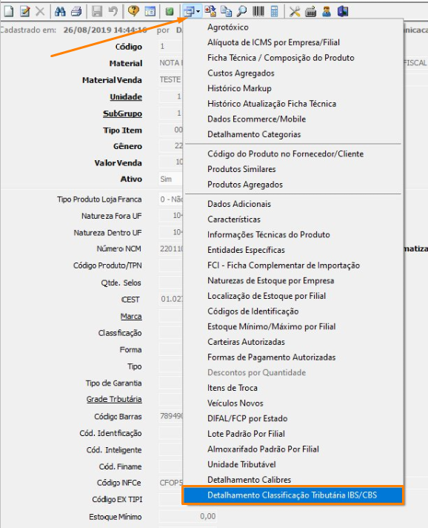Click the undo arrow icon
Image resolution: width=428 pixels, height=528 pixels.
coord(113,11)
